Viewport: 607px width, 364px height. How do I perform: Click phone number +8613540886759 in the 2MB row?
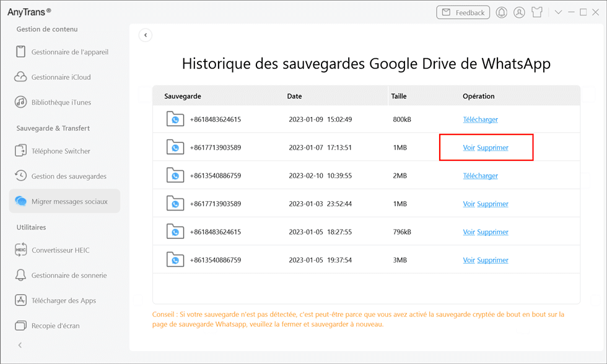(216, 176)
